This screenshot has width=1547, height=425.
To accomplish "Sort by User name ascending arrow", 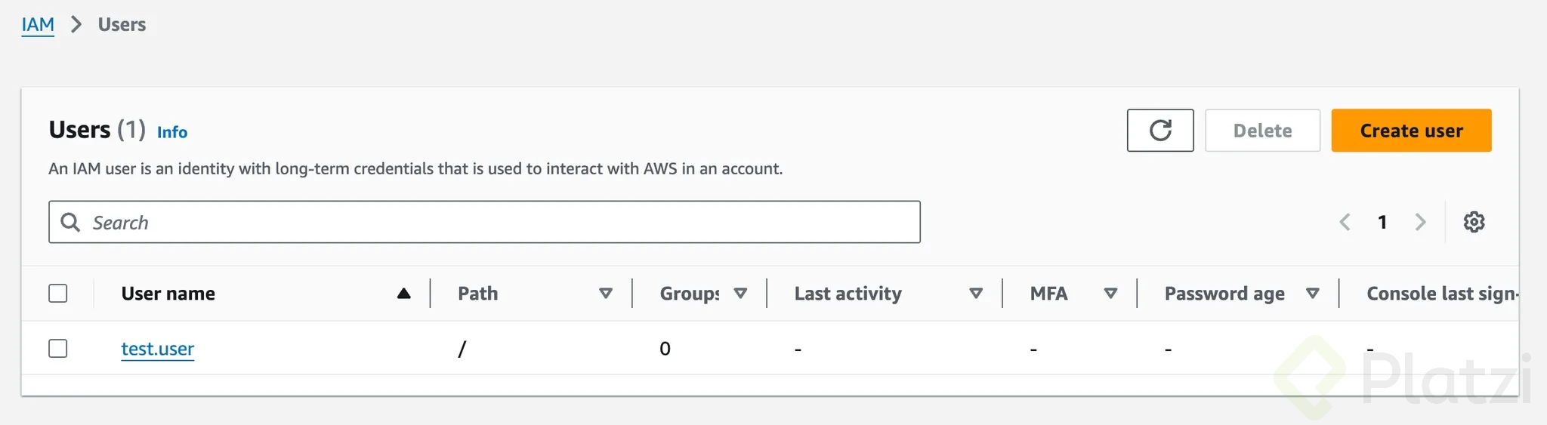I will pos(404,294).
